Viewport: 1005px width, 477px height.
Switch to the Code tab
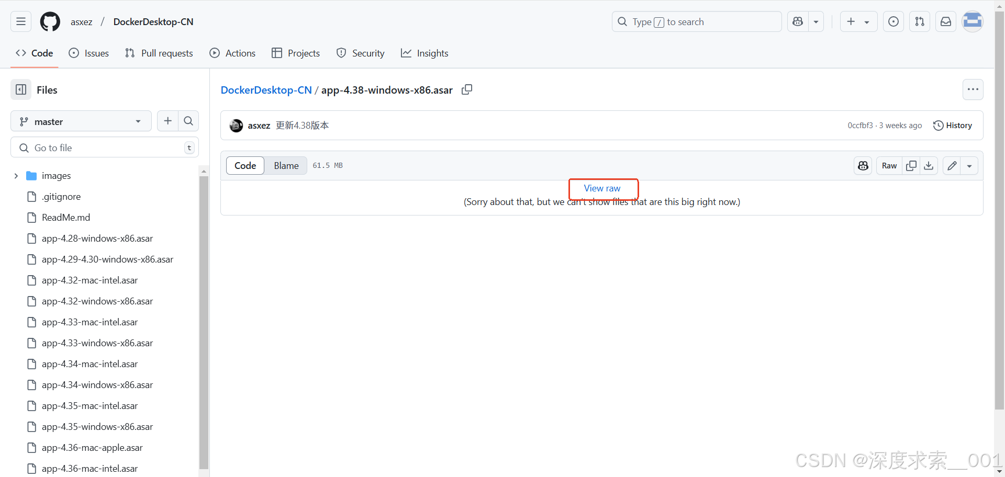(35, 53)
